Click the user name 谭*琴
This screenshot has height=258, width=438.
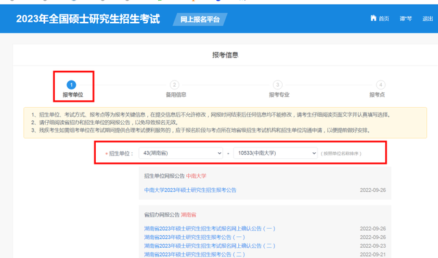click(x=406, y=18)
